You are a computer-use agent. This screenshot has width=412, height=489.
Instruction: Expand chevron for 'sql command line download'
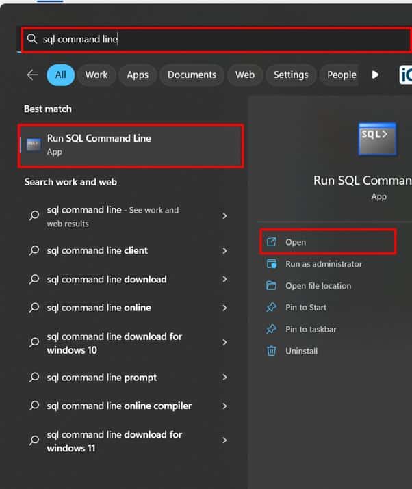[224, 279]
